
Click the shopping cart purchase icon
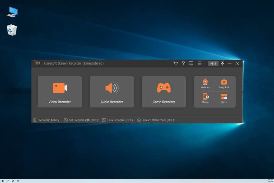pyautogui.click(x=176, y=64)
